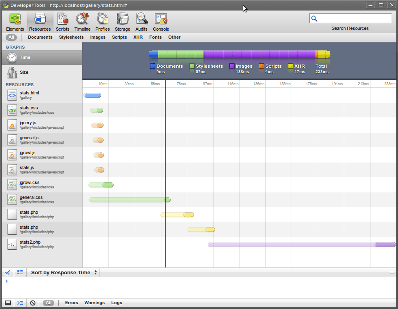Screen dimensions: 398x309
Task: Click the XHR yellow legend swatch
Action: point(291,66)
